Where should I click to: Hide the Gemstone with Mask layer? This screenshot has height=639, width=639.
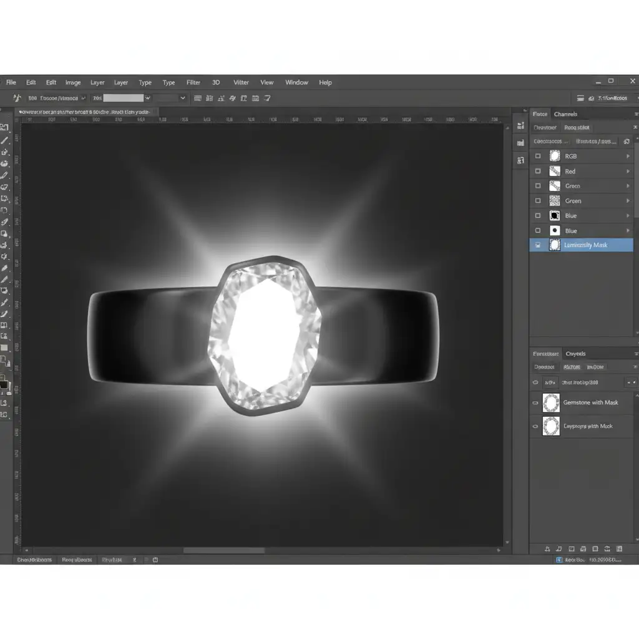[x=535, y=403]
